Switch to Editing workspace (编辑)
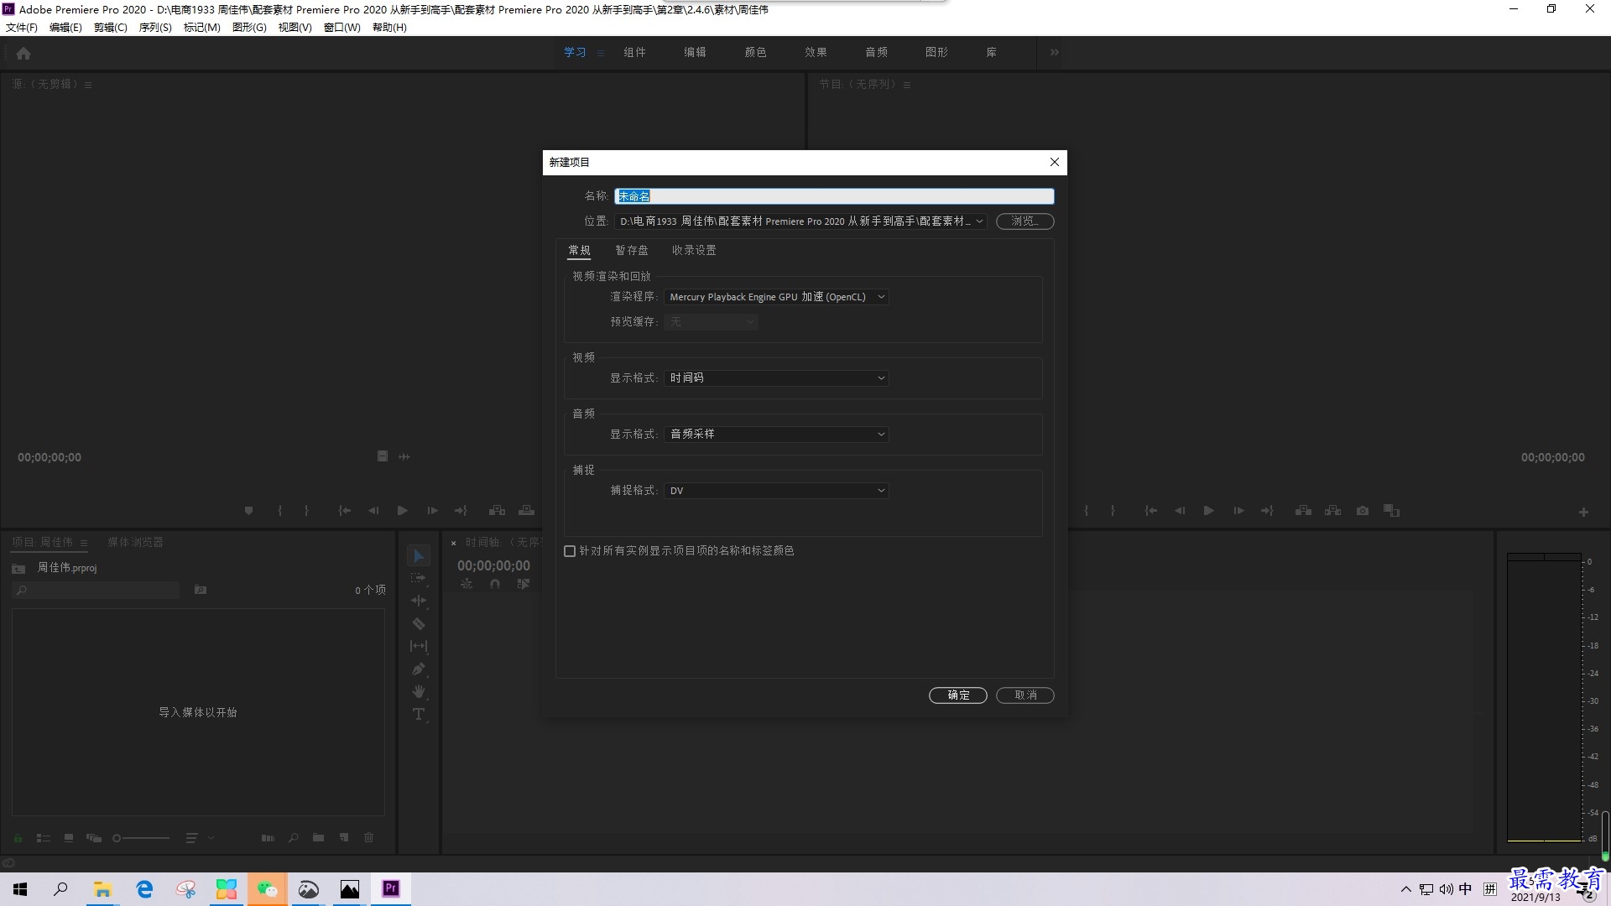1611x906 pixels. click(695, 52)
